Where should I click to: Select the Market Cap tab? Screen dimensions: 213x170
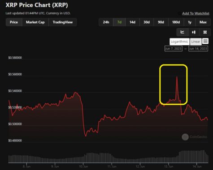pyautogui.click(x=35, y=22)
